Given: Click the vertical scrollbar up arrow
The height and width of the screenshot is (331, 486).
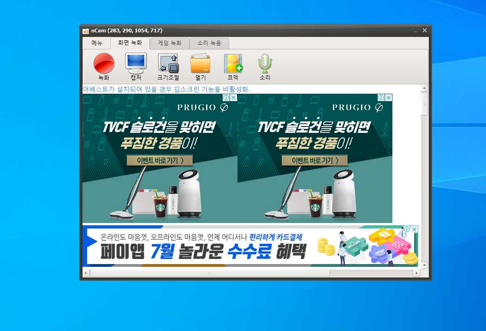Looking at the screenshot, I should (x=424, y=89).
